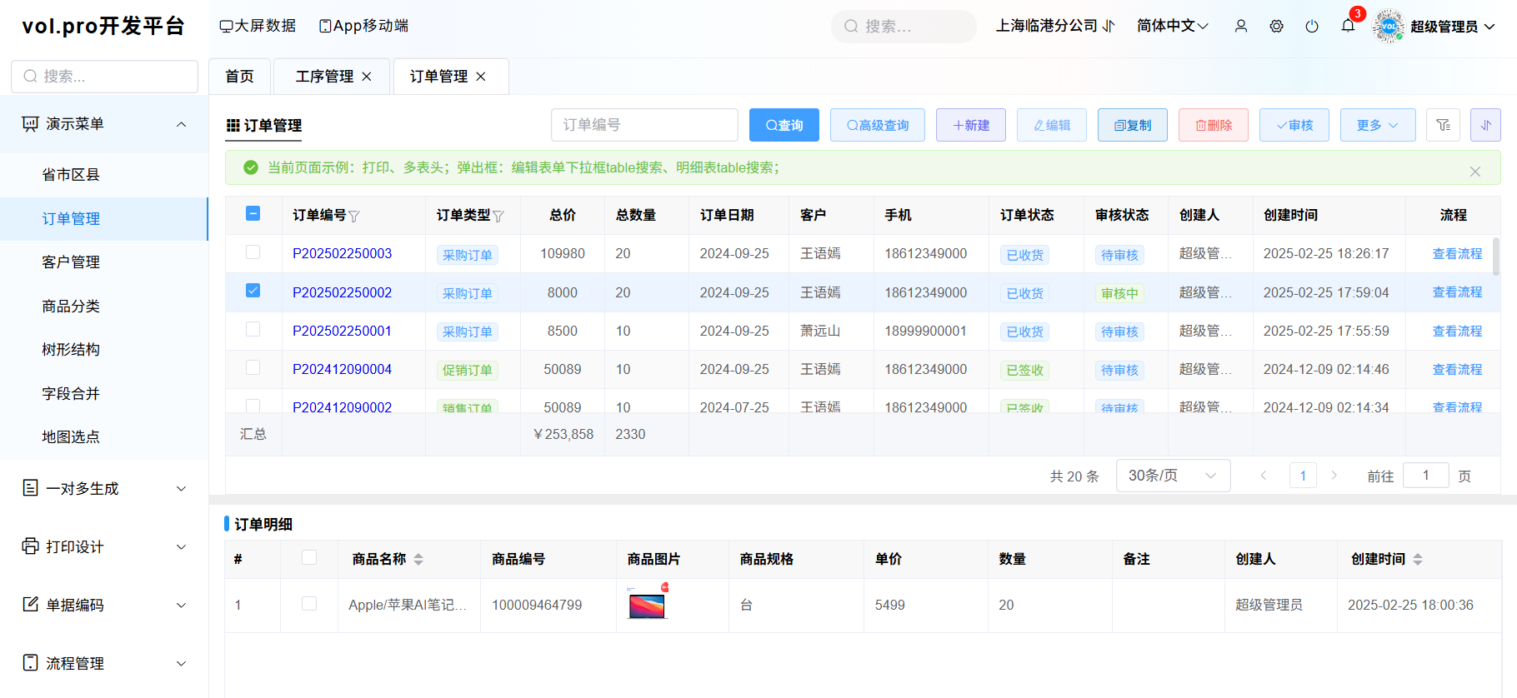This screenshot has height=698, width=1517.
Task: Dismiss the green info banner
Action: (x=1474, y=172)
